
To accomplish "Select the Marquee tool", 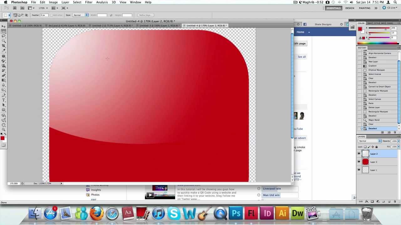I will click(x=4, y=31).
